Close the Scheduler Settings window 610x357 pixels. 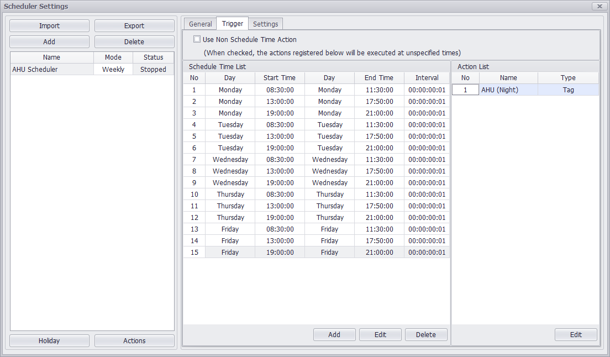point(600,6)
